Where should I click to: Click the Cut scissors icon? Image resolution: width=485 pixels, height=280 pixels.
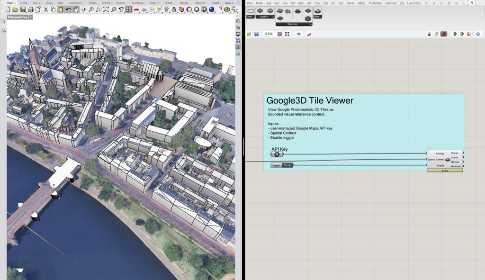[x=46, y=9]
